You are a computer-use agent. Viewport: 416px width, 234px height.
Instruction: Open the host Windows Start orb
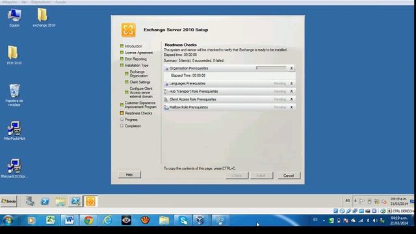[8, 220]
